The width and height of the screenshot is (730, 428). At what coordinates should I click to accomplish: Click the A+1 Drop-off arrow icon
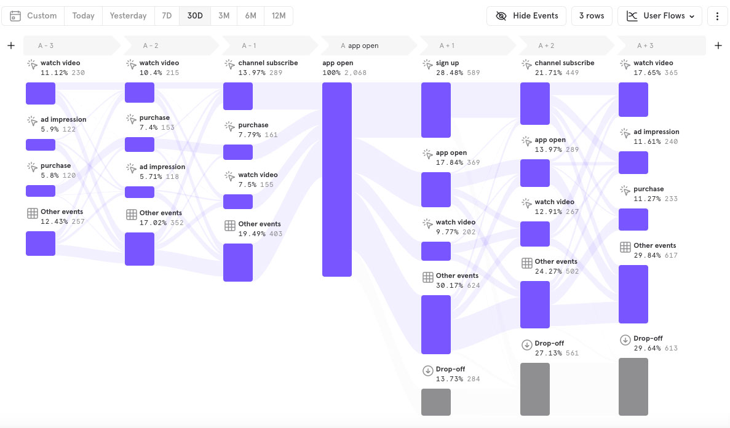point(428,371)
